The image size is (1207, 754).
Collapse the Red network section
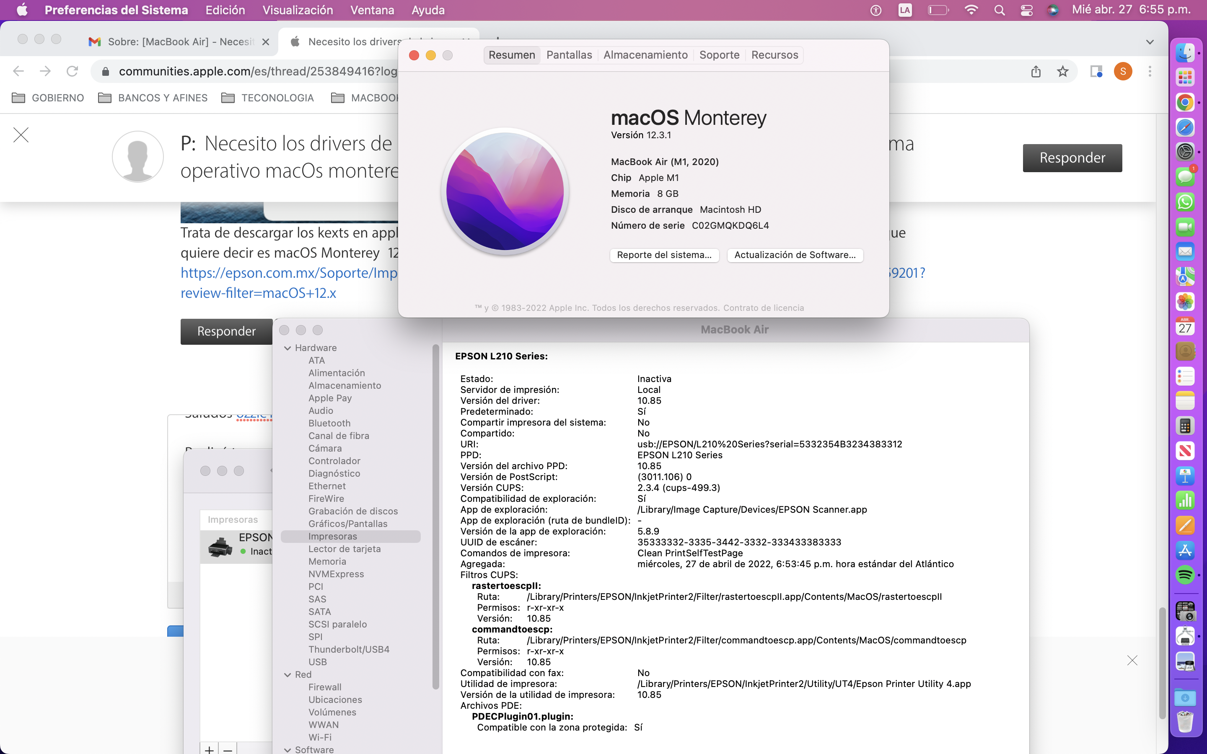pyautogui.click(x=287, y=675)
